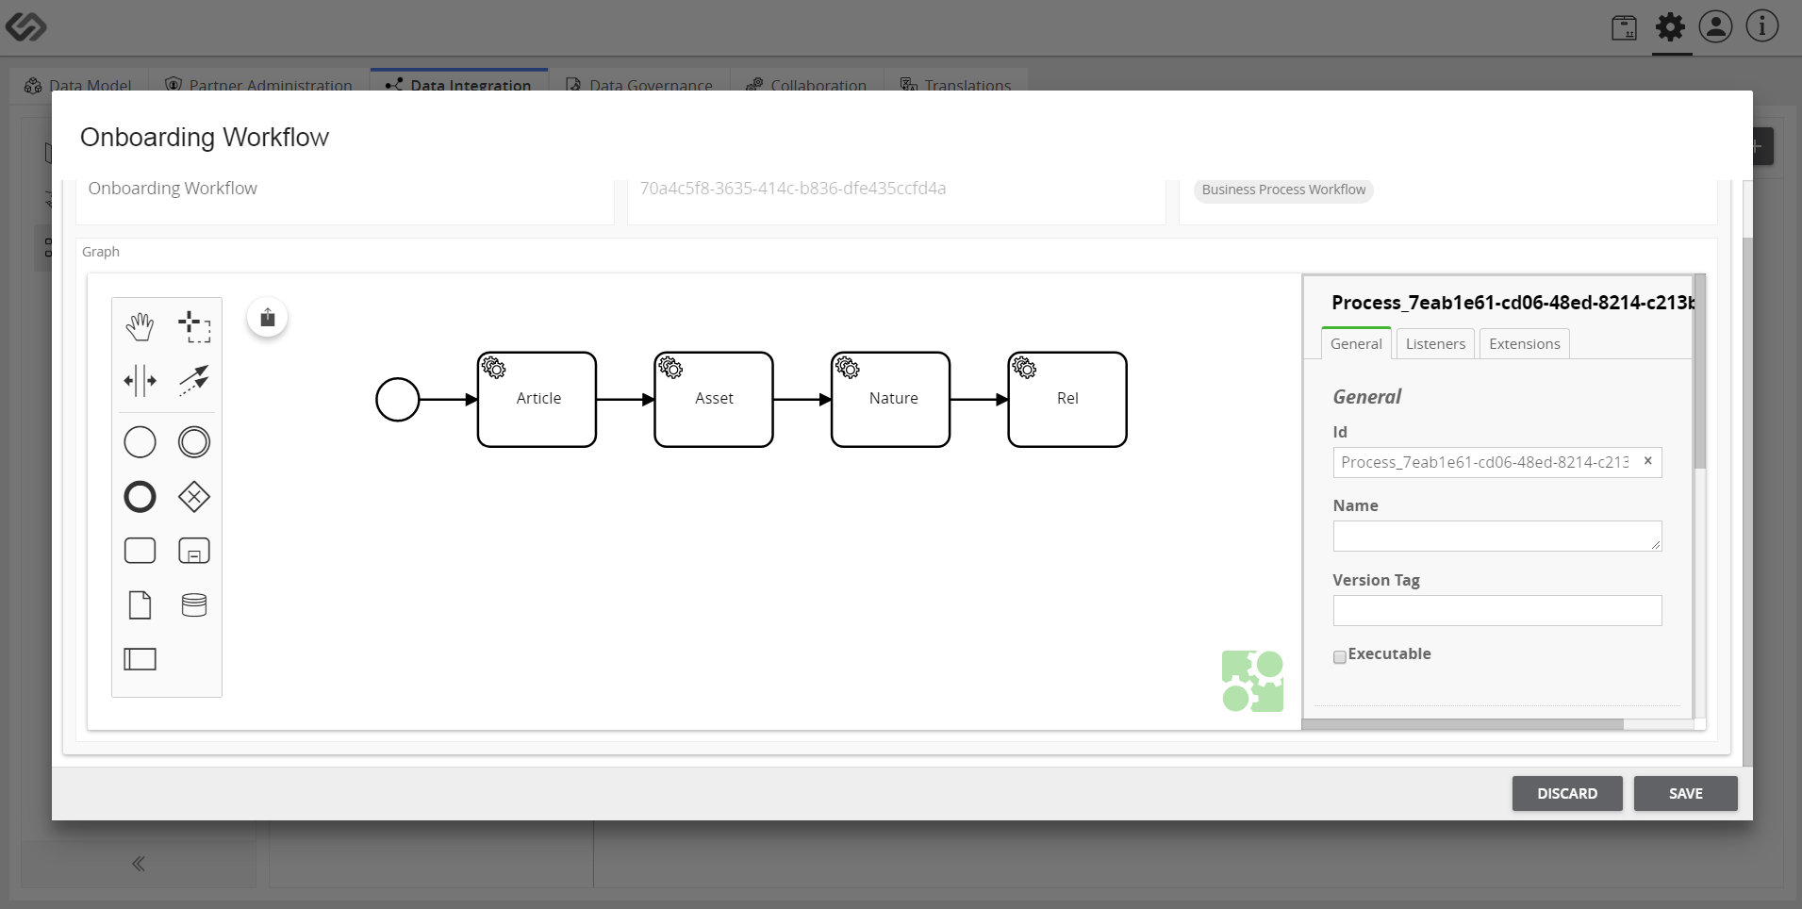Click the Version Tag input field

click(x=1497, y=610)
